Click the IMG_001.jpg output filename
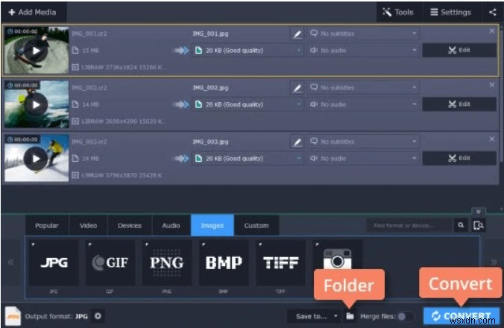The image size is (504, 328). click(x=210, y=34)
